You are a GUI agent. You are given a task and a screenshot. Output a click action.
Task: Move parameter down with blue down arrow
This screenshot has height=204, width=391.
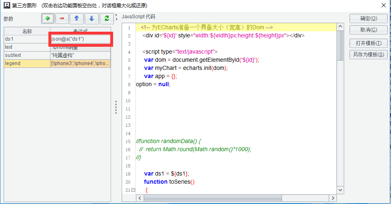click(92, 19)
